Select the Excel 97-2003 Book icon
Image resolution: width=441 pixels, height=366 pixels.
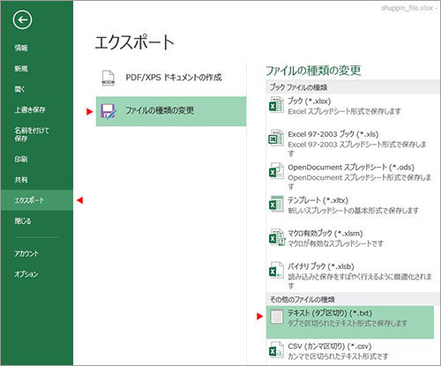point(276,138)
